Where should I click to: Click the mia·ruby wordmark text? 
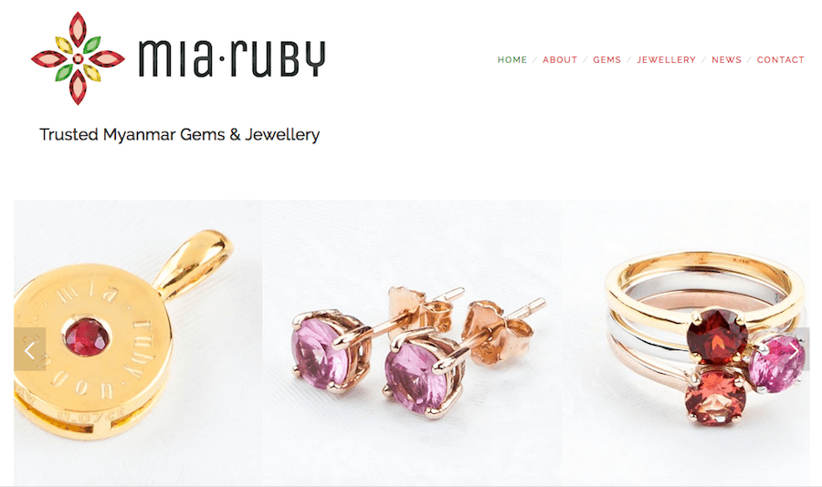(x=232, y=58)
